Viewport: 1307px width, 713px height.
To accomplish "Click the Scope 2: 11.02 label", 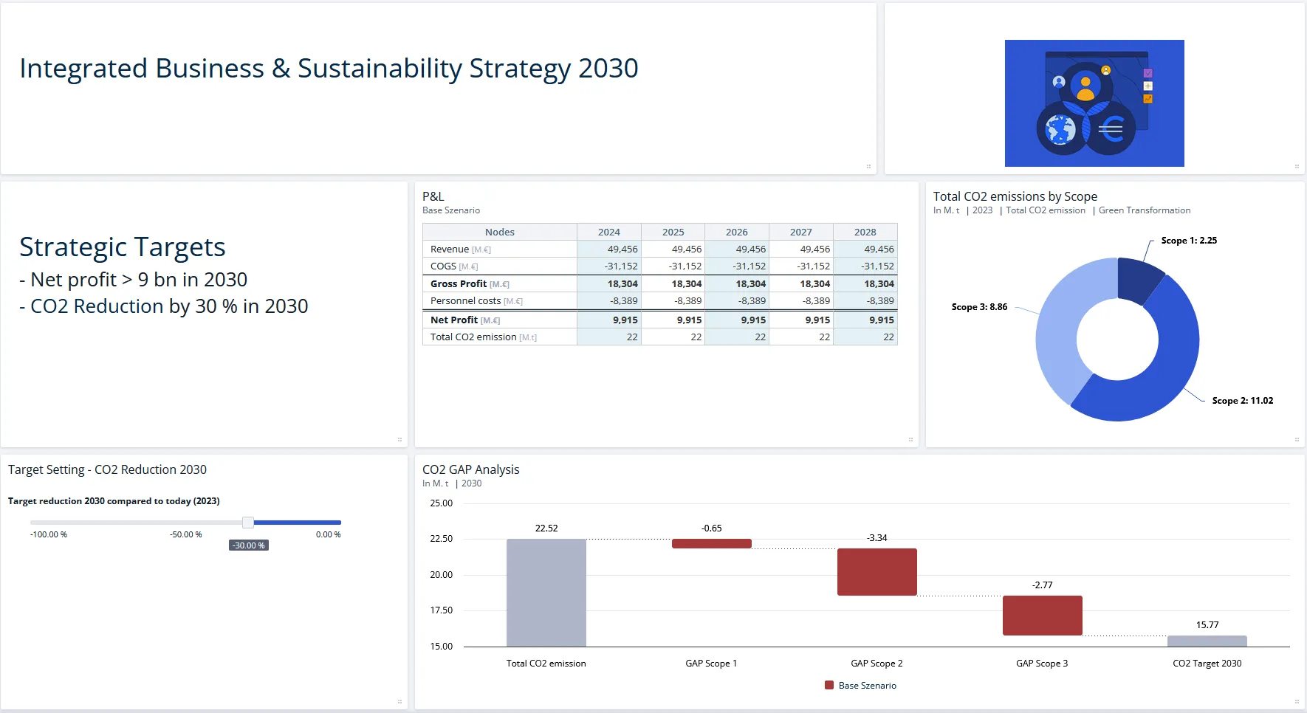I will tap(1243, 401).
